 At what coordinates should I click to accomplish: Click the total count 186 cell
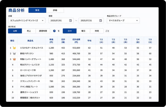63,98
